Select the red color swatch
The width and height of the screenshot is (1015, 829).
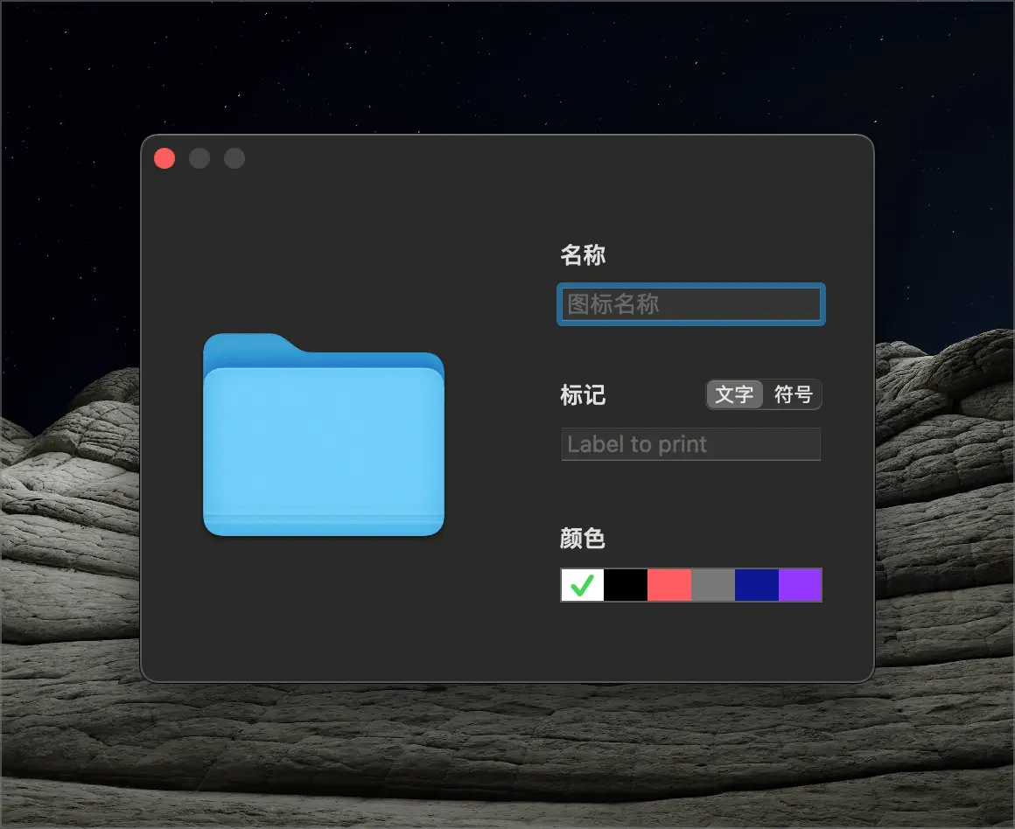click(669, 585)
